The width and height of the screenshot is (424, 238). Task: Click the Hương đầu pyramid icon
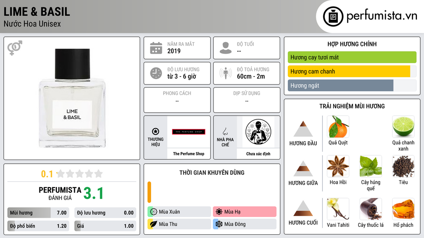pos(303,129)
